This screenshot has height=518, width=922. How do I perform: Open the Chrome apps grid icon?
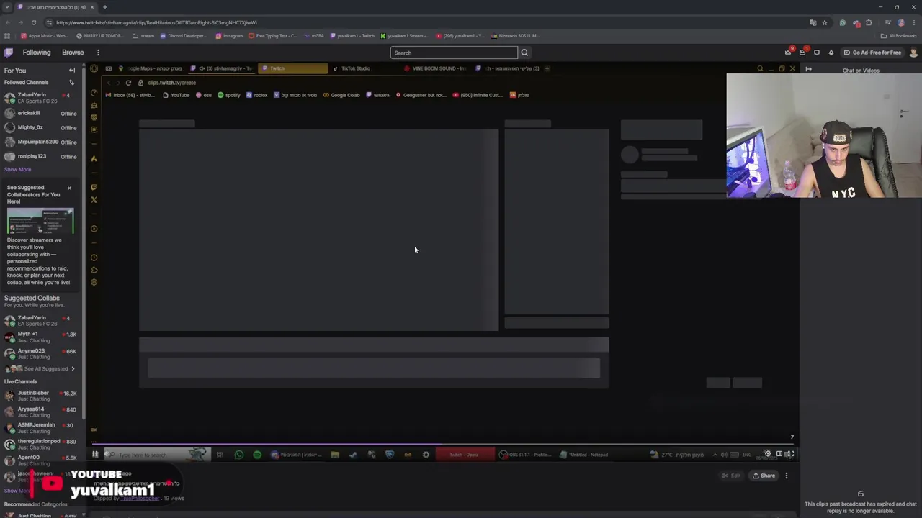7,36
